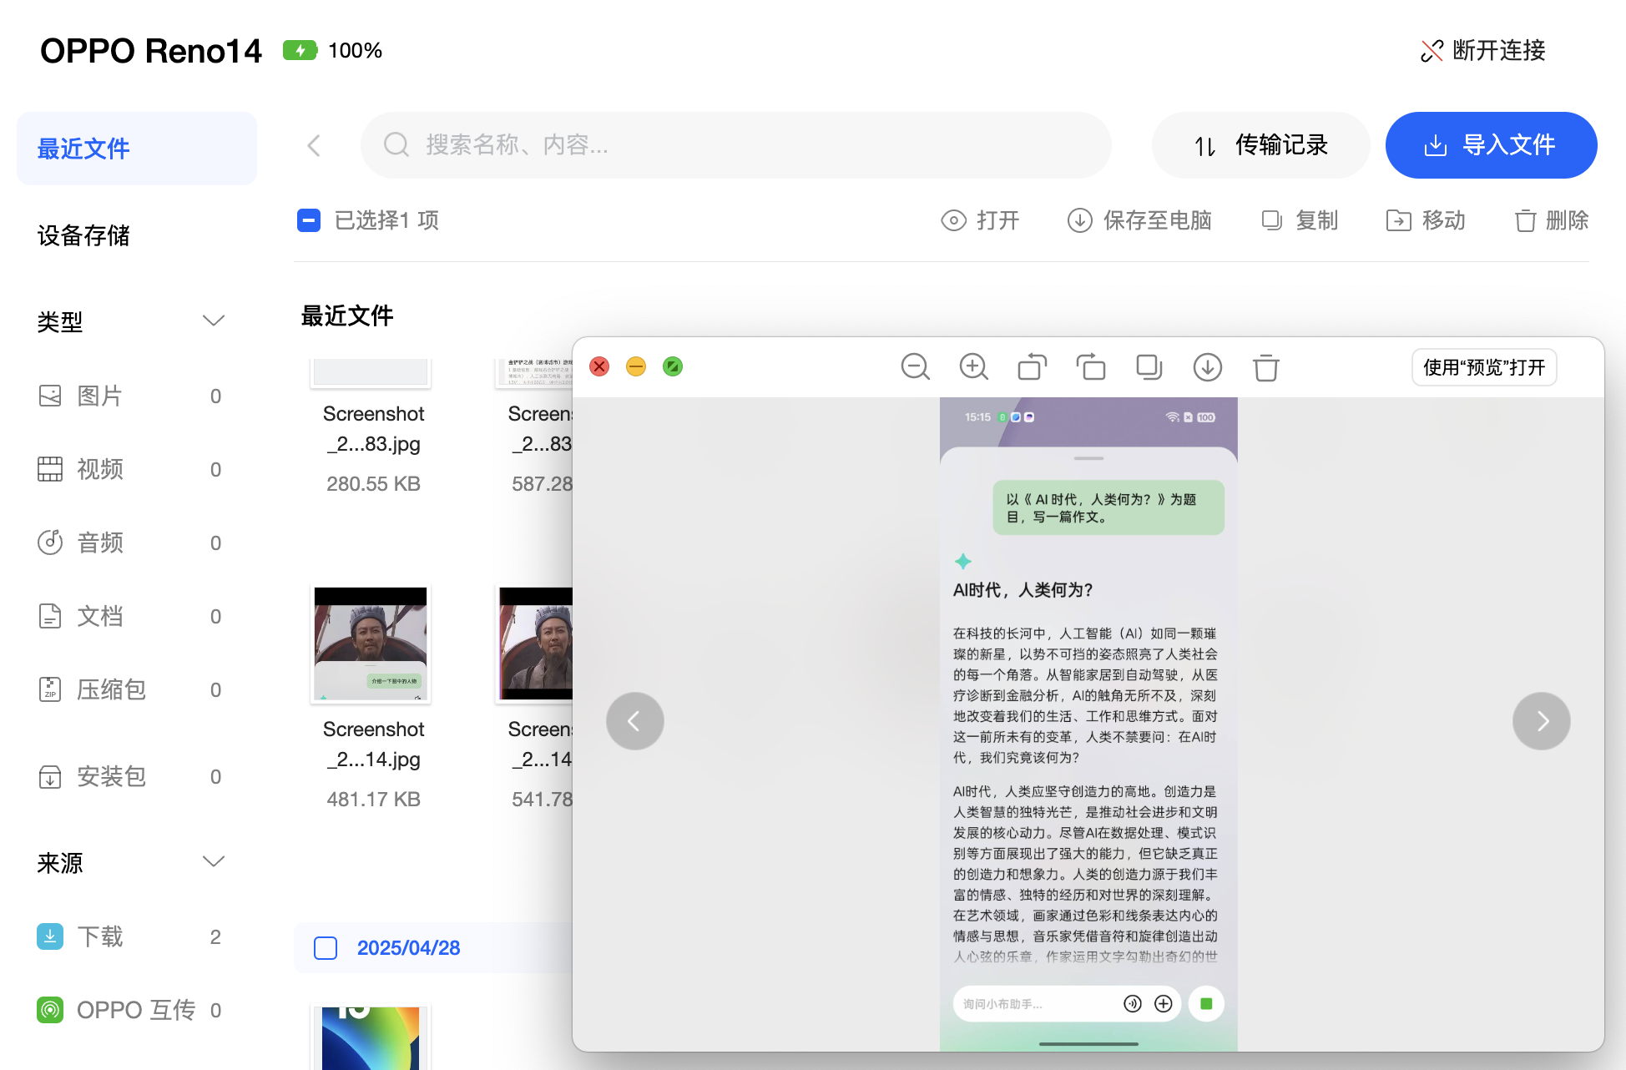Switch to the 最近文件 recent files tab
Image resolution: width=1626 pixels, height=1070 pixels.
click(83, 148)
